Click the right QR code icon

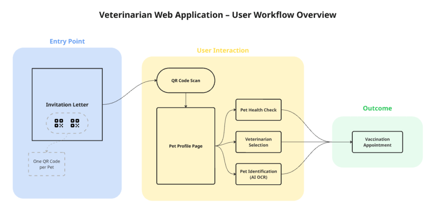(x=75, y=123)
